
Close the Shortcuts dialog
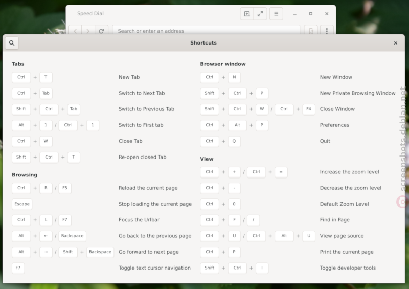pos(395,43)
